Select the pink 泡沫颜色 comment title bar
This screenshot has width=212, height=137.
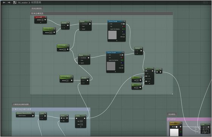click(x=189, y=120)
